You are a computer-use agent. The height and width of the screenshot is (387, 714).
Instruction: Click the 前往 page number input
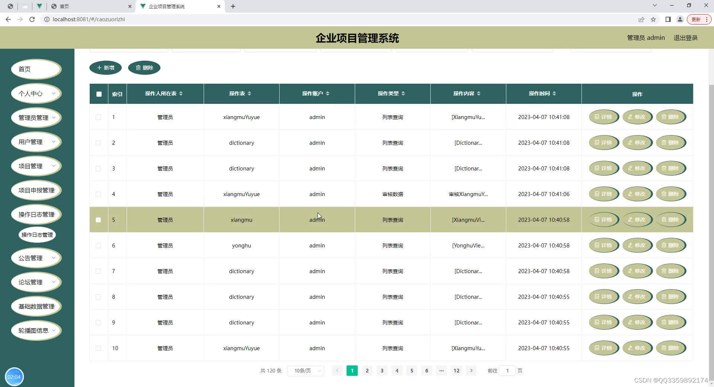pos(507,371)
